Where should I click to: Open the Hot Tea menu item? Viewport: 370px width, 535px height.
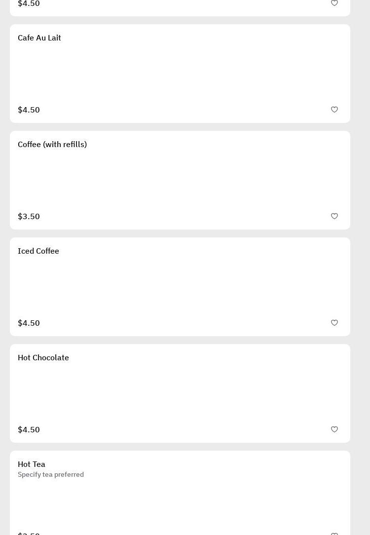(32, 464)
